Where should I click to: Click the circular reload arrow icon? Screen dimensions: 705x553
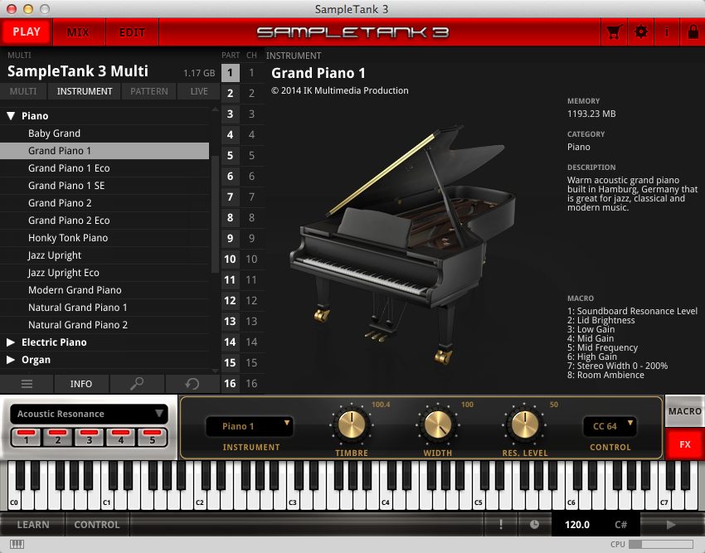coord(192,384)
